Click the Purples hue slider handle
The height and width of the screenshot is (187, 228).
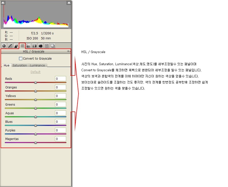pos(35,134)
